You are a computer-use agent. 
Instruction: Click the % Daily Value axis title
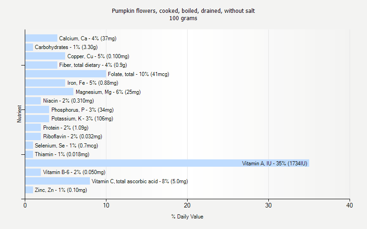[x=187, y=217]
